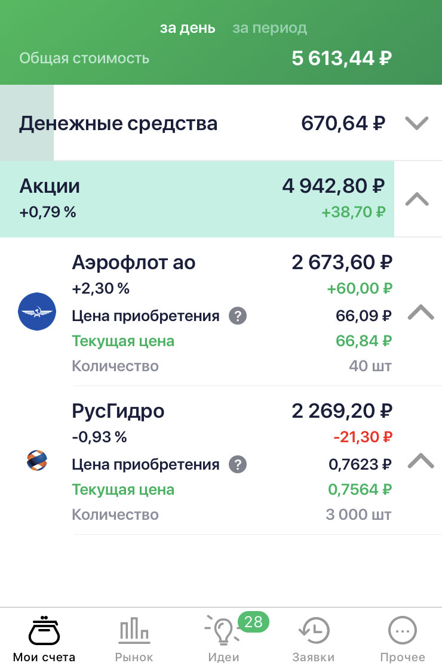Open the Идеи lightbulb tab
The height and width of the screenshot is (666, 442).
[223, 639]
